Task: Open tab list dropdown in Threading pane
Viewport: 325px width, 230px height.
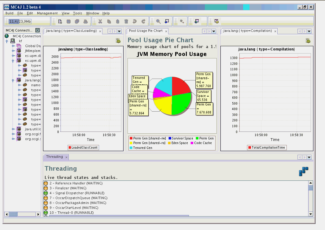Action: click(x=309, y=157)
